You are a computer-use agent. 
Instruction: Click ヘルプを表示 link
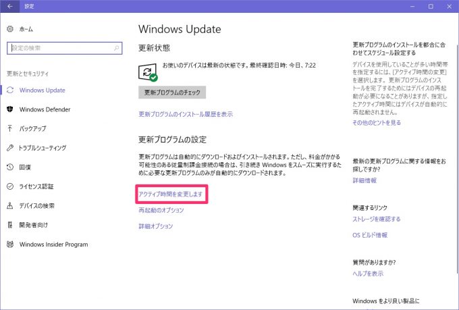point(368,274)
